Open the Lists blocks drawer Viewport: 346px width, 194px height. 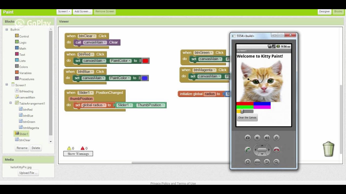pos(20,61)
